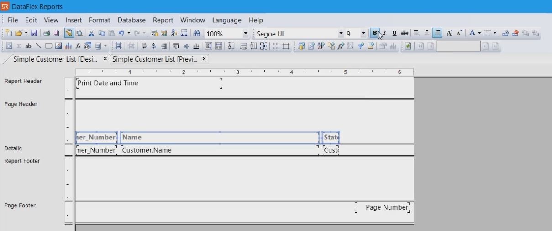Click the Insert Picture icon
552x231 pixels.
tap(58, 46)
